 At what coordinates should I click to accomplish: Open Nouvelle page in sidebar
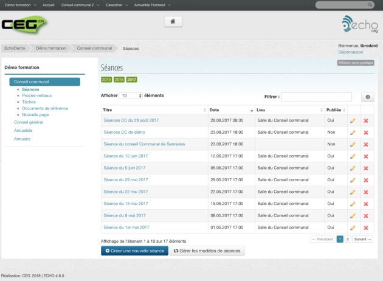coord(35,115)
